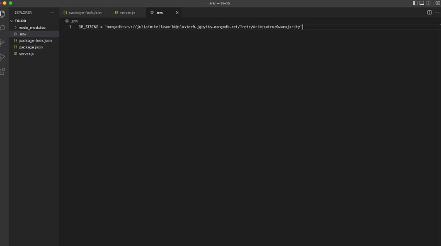Split the editor to the right
441x246 pixels.
click(429, 13)
